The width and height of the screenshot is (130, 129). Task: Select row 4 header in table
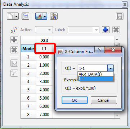[28, 82]
